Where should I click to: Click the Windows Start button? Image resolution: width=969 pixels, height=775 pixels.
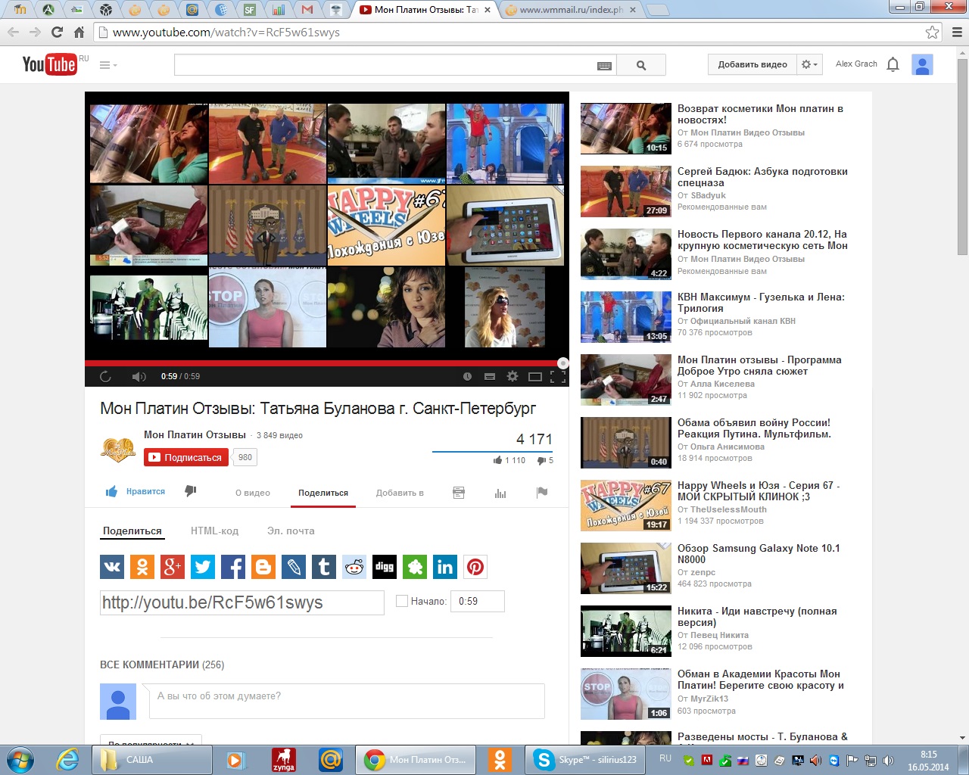point(20,759)
